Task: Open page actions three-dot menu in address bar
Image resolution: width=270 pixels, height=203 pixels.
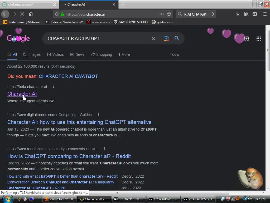Action: pyautogui.click(x=162, y=14)
